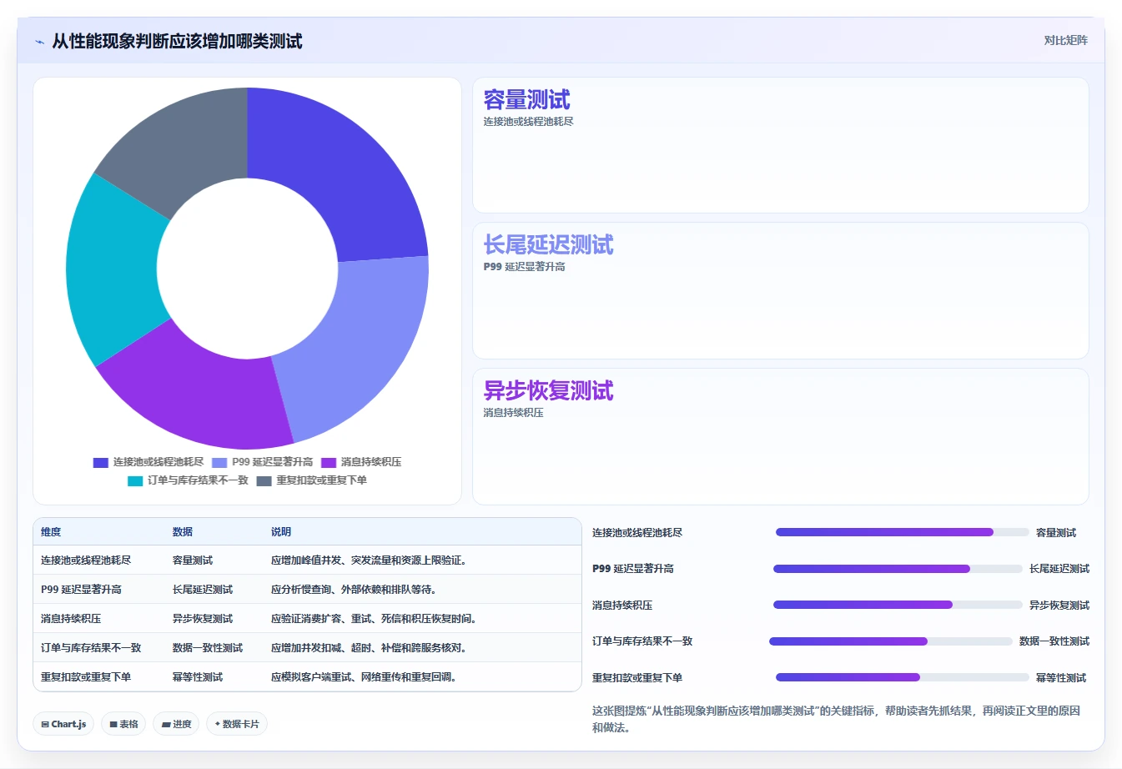Click the P99 延迟显著升高 progress bar
Image resolution: width=1122 pixels, height=769 pixels.
[898, 569]
